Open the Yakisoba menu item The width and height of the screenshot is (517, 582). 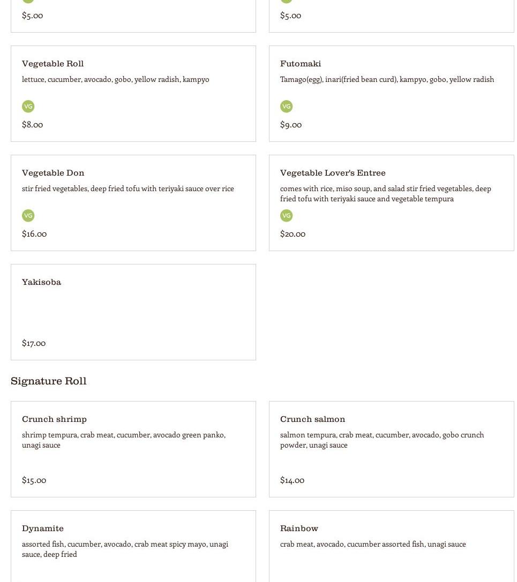133,312
